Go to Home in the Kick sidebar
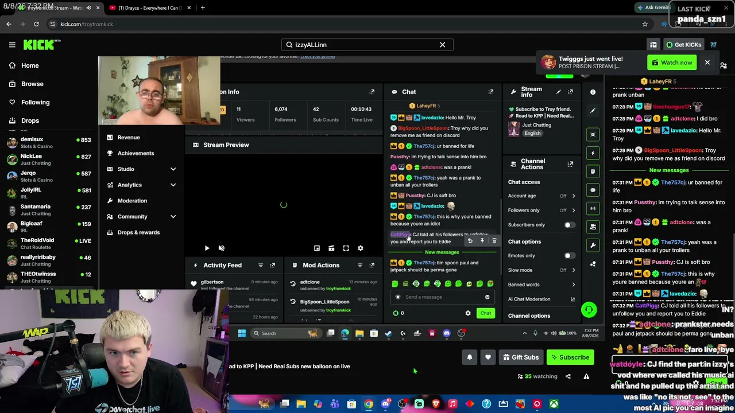The height and width of the screenshot is (413, 735). pyautogui.click(x=30, y=65)
